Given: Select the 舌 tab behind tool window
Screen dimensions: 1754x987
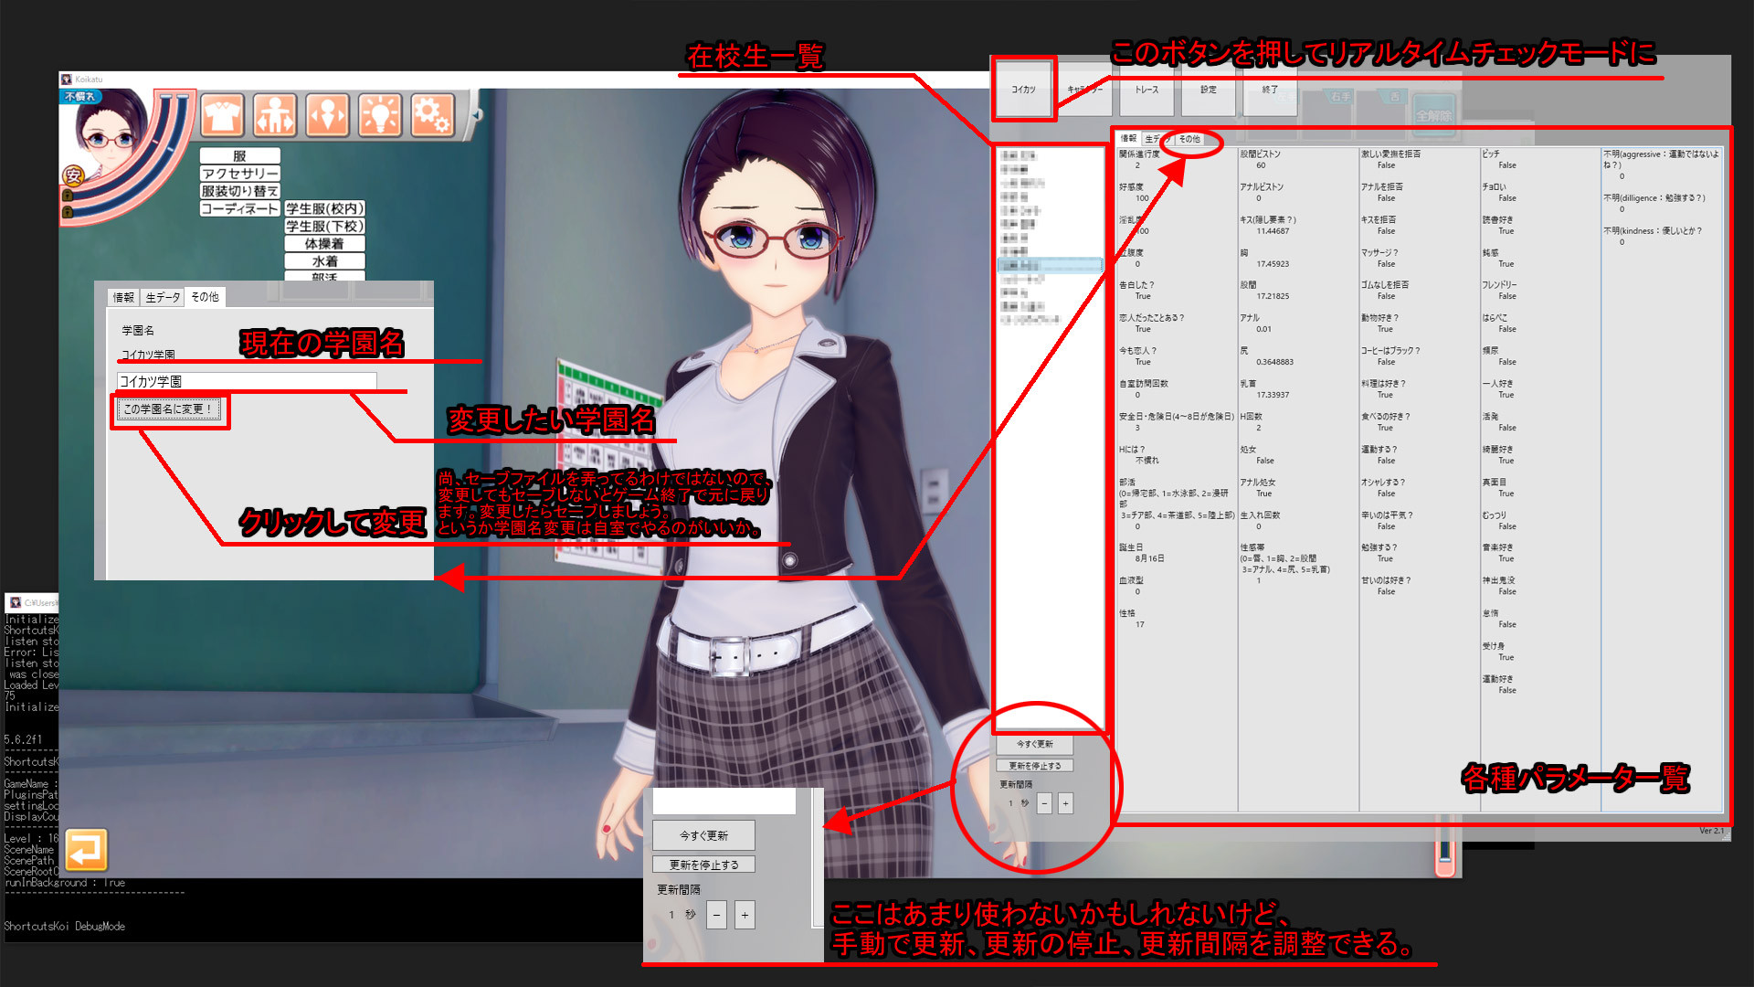Looking at the screenshot, I should pos(1394,97).
